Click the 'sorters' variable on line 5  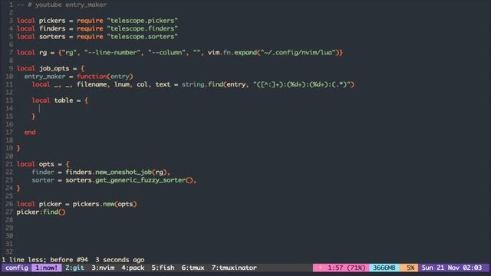click(52, 37)
